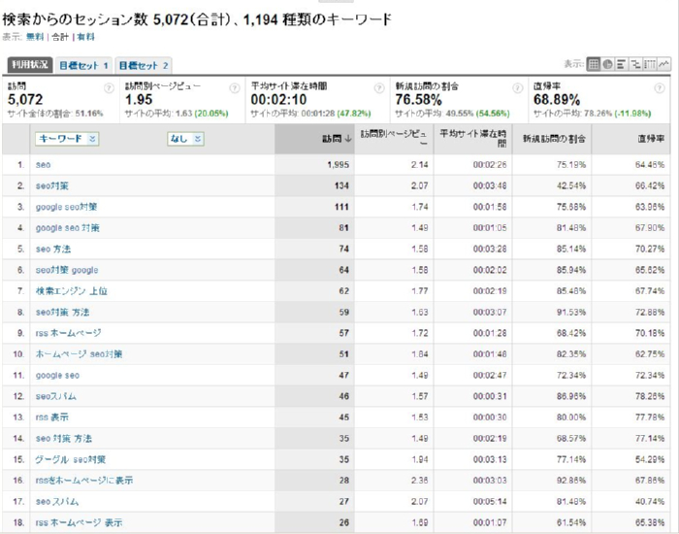Image resolution: width=679 pixels, height=534 pixels.
Task: Switch to pie chart percentage view
Action: pyautogui.click(x=607, y=65)
